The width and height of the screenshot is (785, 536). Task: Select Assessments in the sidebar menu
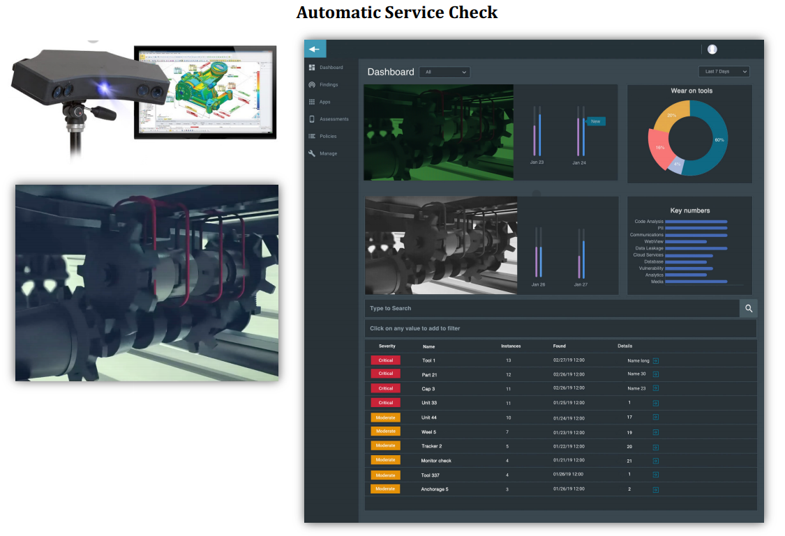point(334,119)
